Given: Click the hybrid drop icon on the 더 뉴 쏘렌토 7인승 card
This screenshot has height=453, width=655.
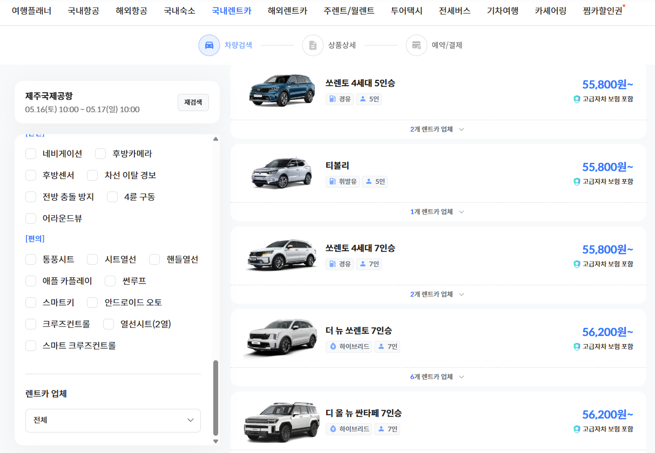Looking at the screenshot, I should (x=333, y=347).
